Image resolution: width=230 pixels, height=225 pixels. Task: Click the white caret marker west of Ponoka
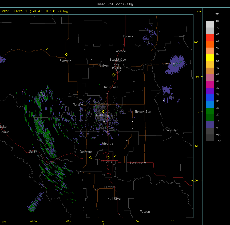[x=97, y=39]
